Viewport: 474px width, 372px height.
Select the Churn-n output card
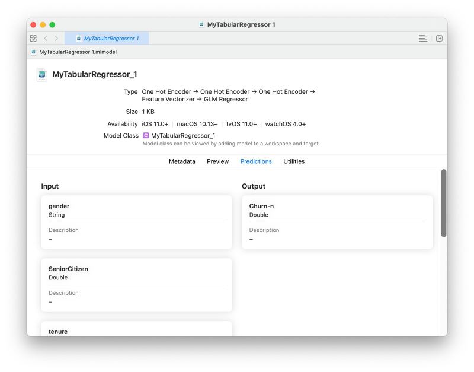337,222
